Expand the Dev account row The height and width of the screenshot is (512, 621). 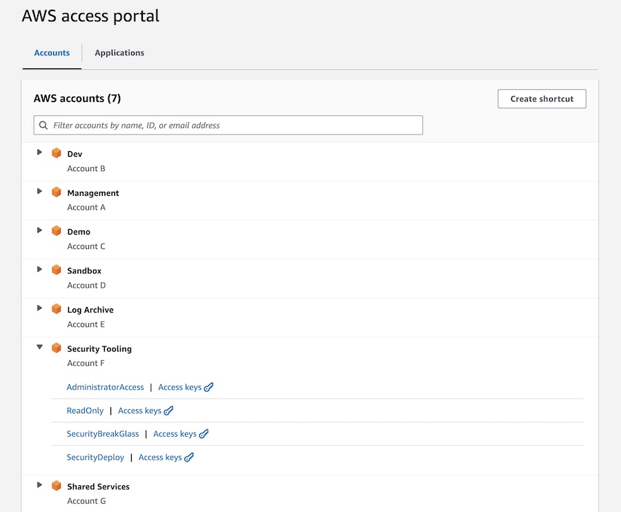[39, 152]
